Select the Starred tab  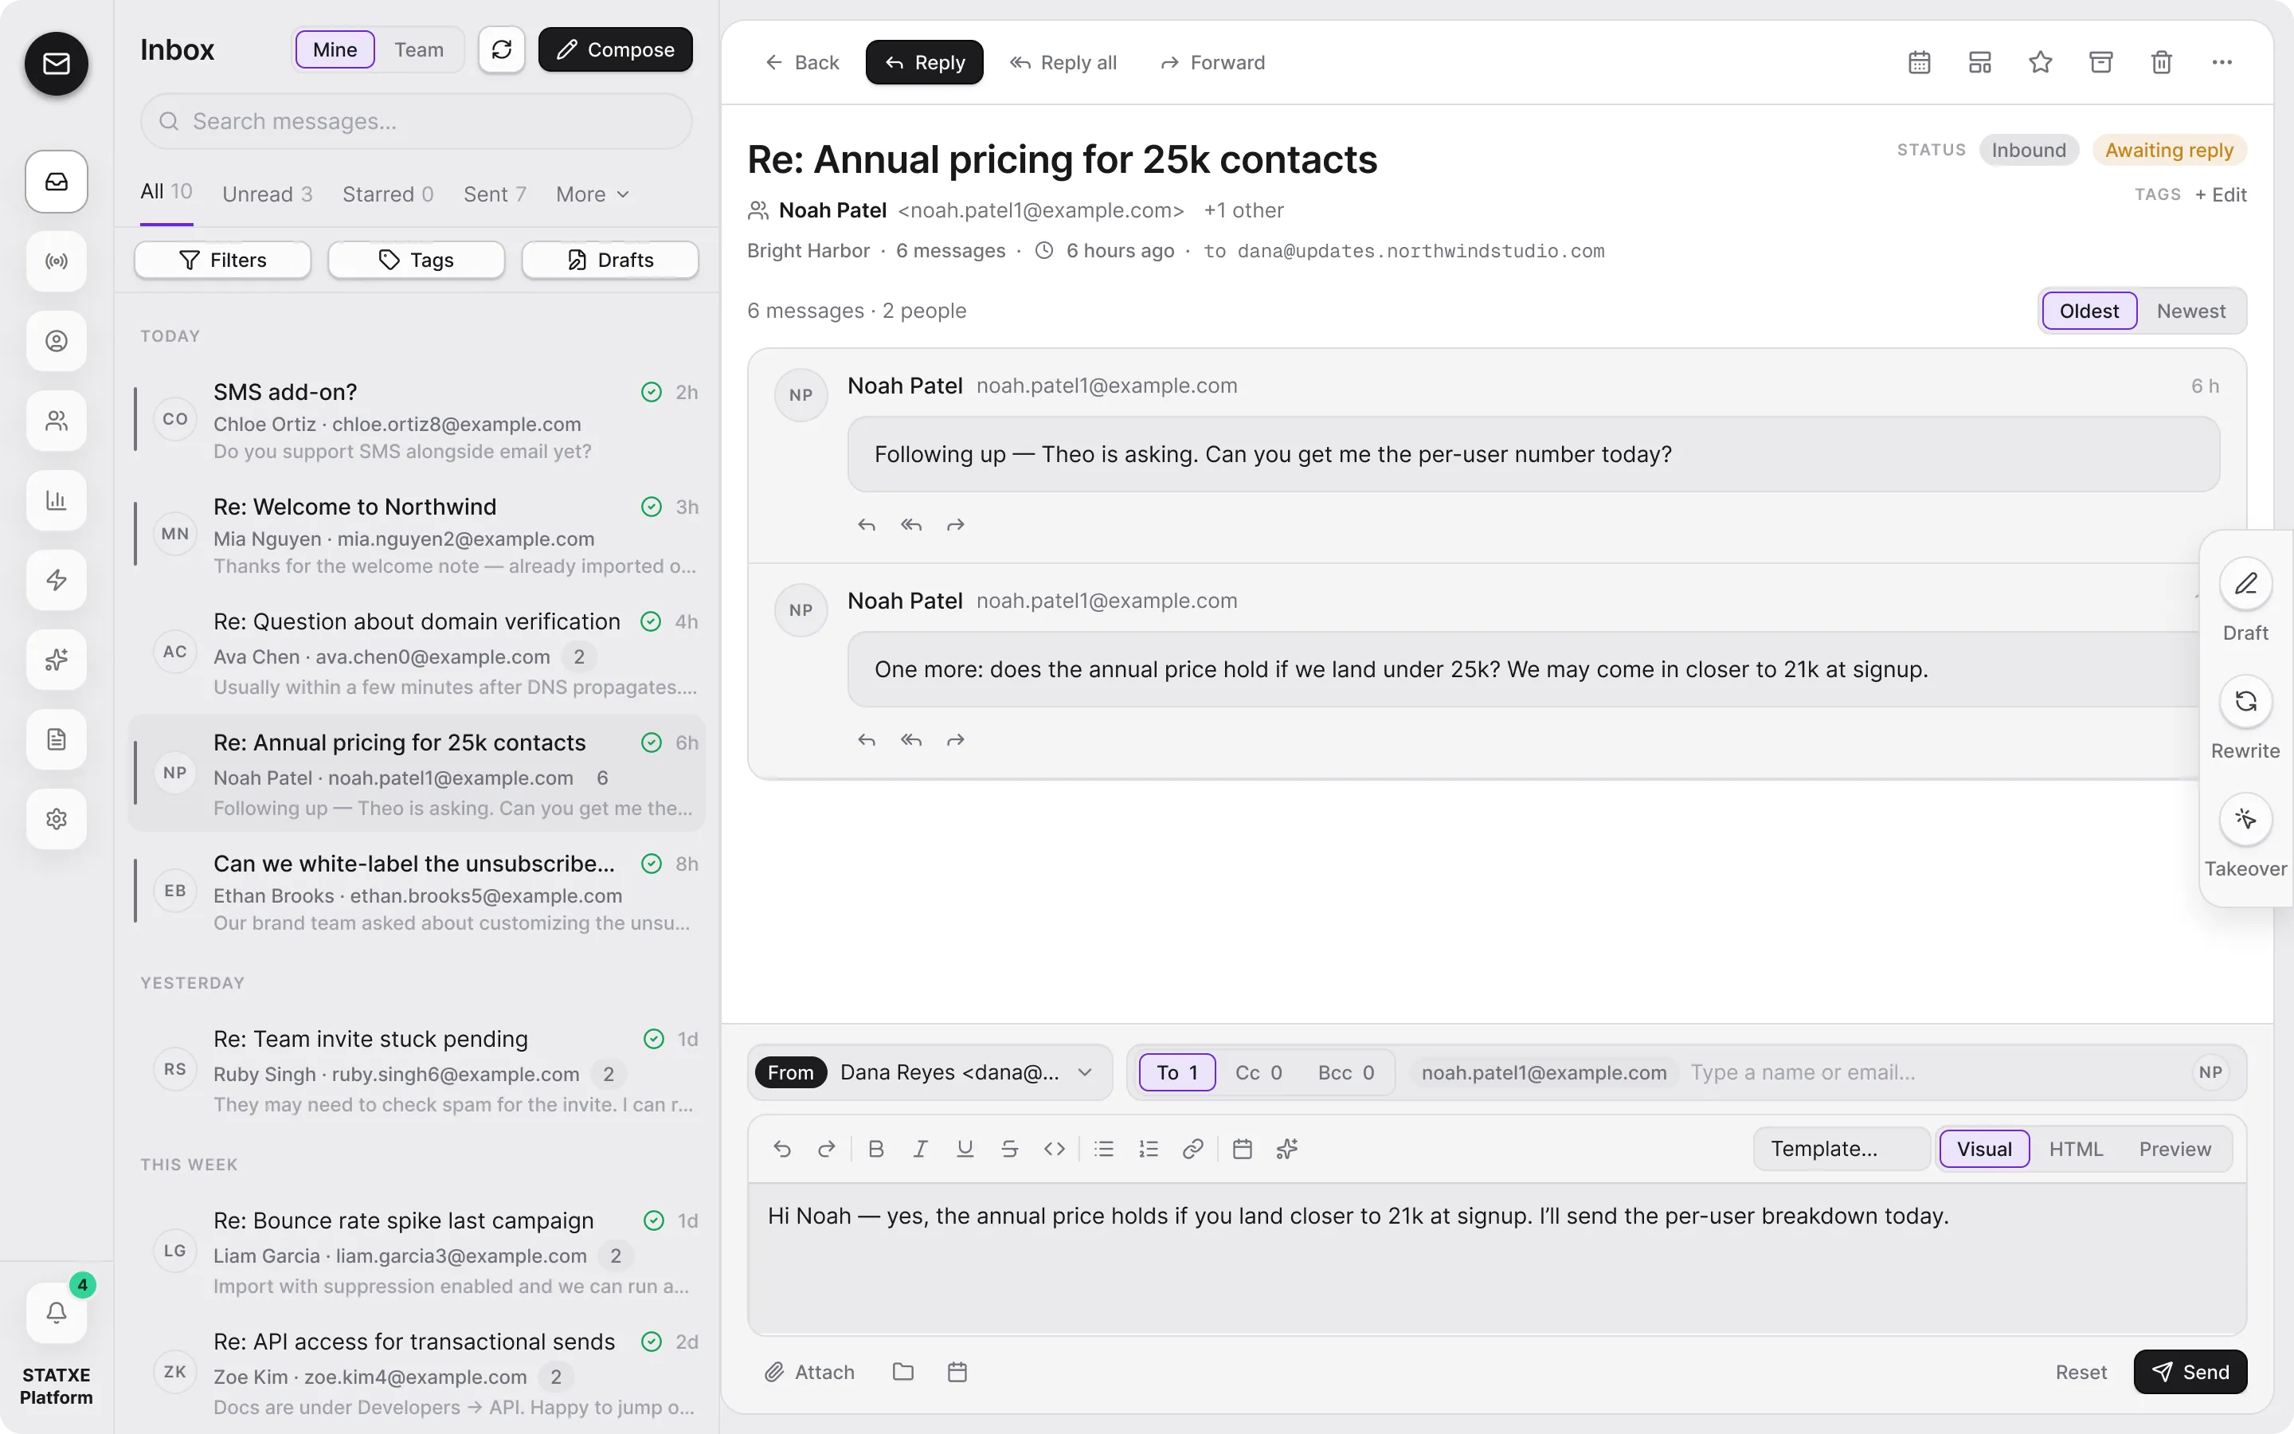pyautogui.click(x=388, y=194)
